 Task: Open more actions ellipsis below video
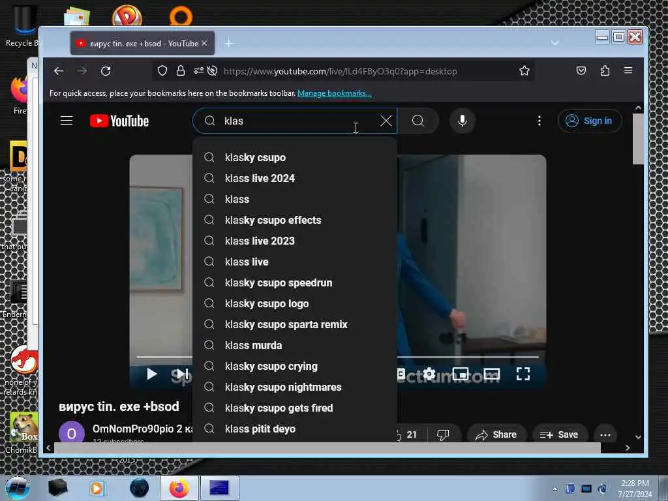pyautogui.click(x=605, y=435)
